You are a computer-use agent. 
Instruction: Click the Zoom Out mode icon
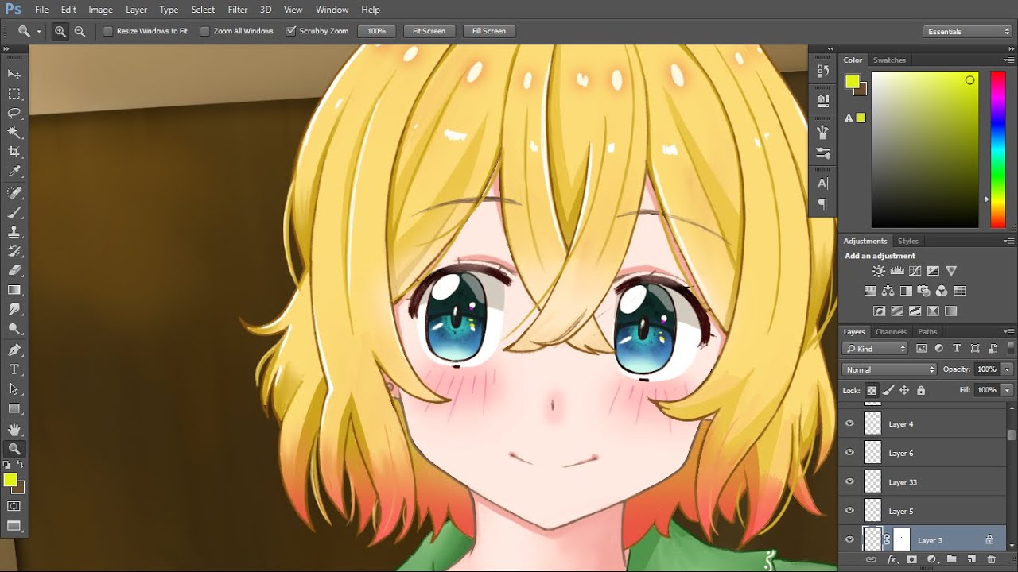[x=80, y=31]
